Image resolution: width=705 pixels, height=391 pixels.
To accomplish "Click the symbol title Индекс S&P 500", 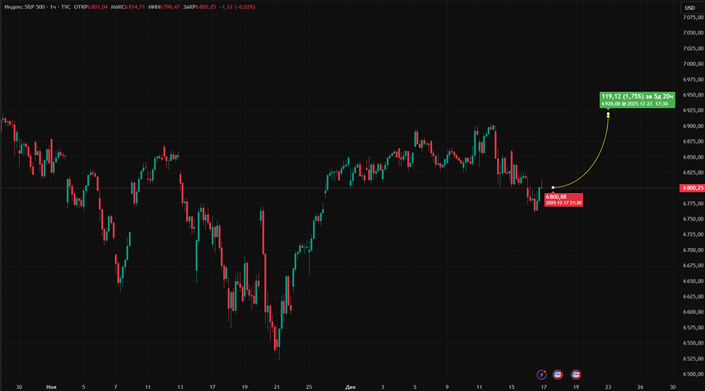I will pyautogui.click(x=24, y=7).
